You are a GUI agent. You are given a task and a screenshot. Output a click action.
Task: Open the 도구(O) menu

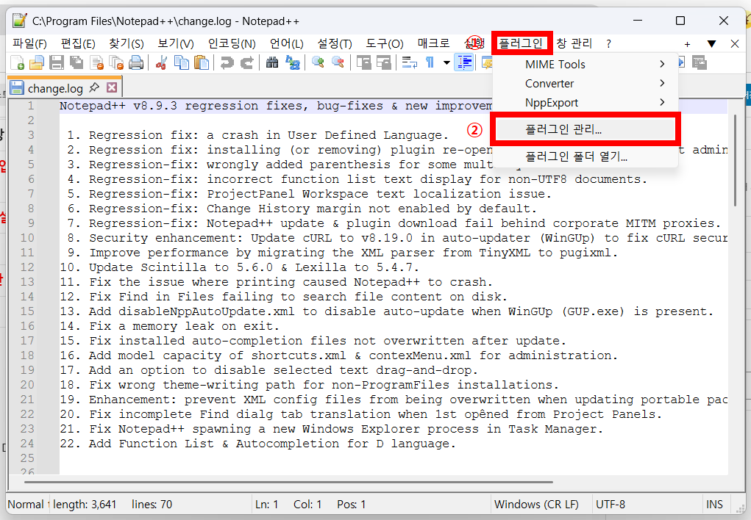click(385, 43)
